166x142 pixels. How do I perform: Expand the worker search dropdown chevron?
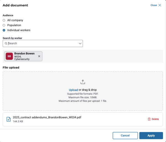80,43
